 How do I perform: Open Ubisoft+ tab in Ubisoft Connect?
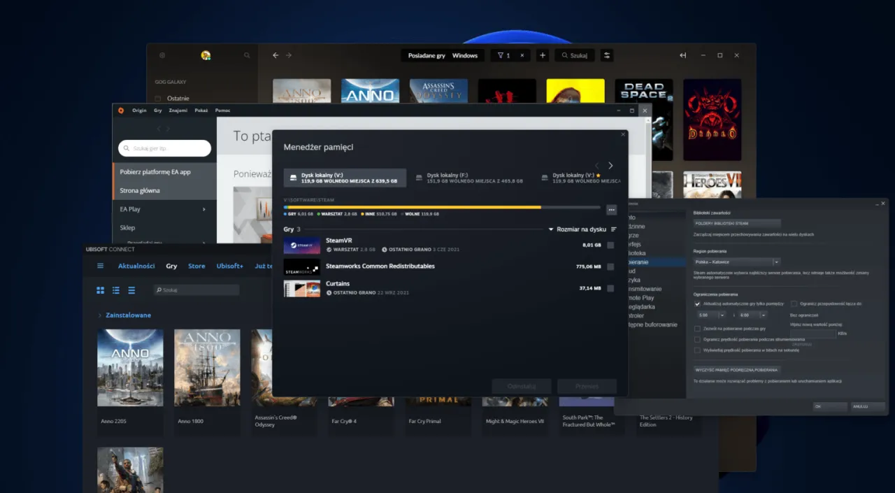230,266
